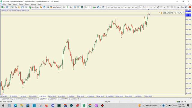Switch timeframe to M1
Viewport: 192px width, 108px height.
(x=109, y=7)
